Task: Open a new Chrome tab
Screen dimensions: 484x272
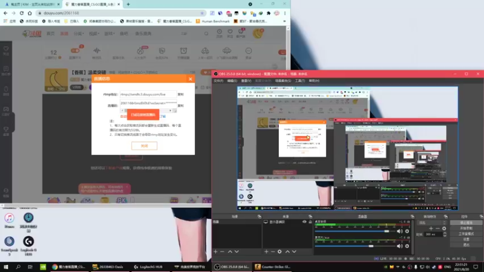Action: (128, 4)
